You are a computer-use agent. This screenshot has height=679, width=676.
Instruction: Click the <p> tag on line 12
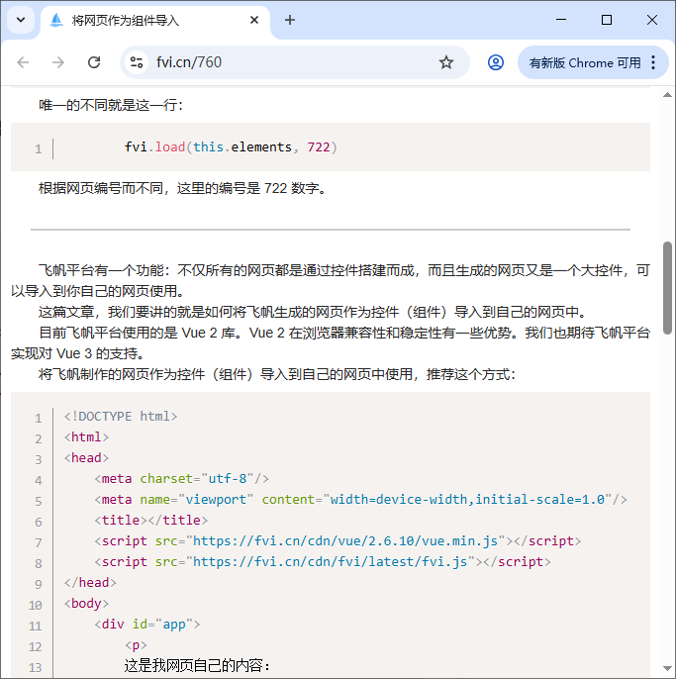tap(136, 645)
